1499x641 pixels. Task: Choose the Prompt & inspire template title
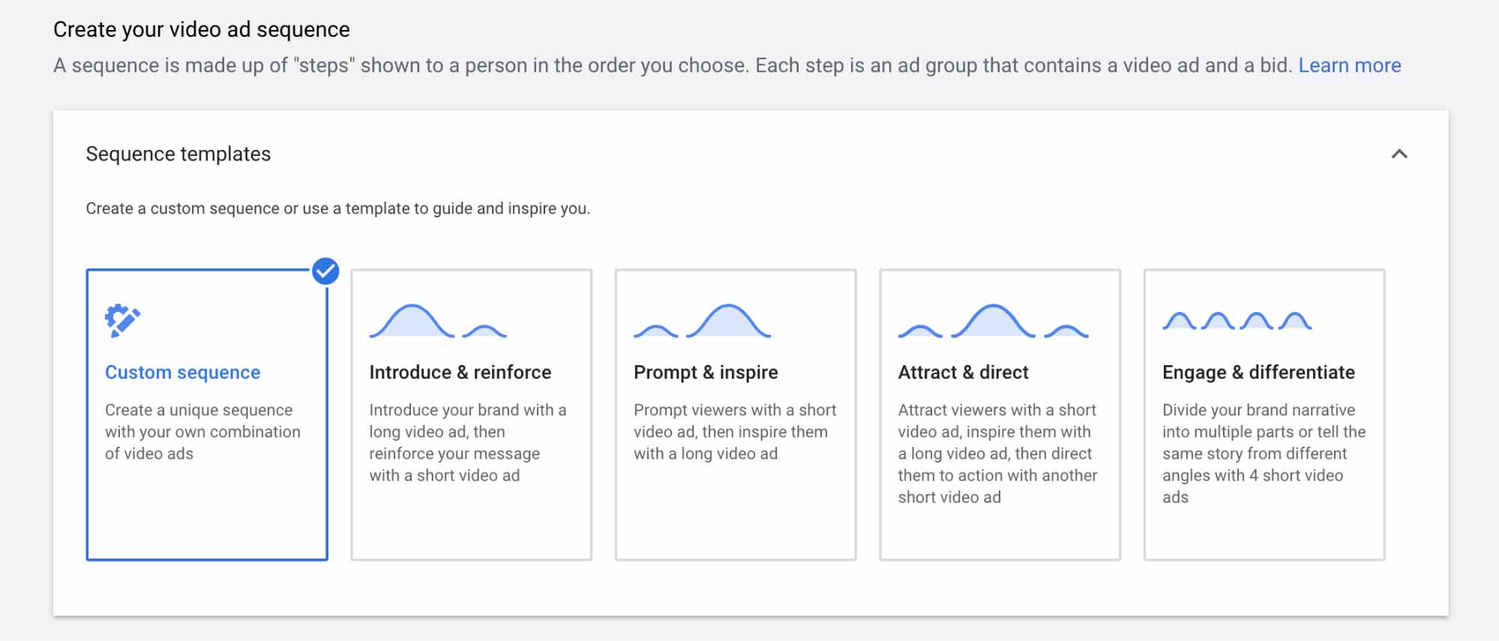click(x=706, y=373)
